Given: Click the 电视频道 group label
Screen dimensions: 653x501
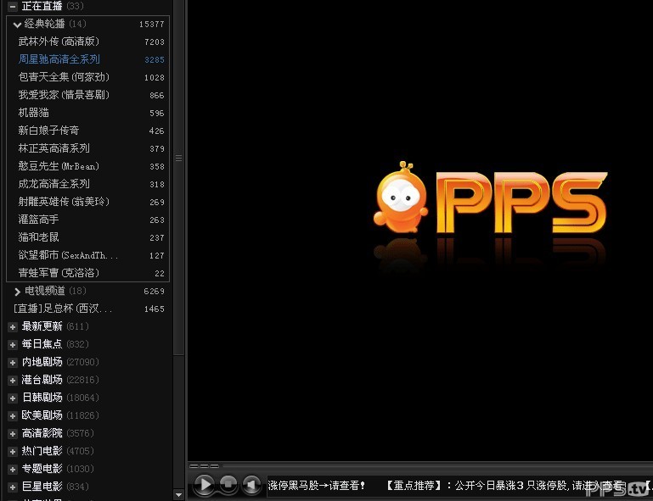Looking at the screenshot, I should pos(44,291).
